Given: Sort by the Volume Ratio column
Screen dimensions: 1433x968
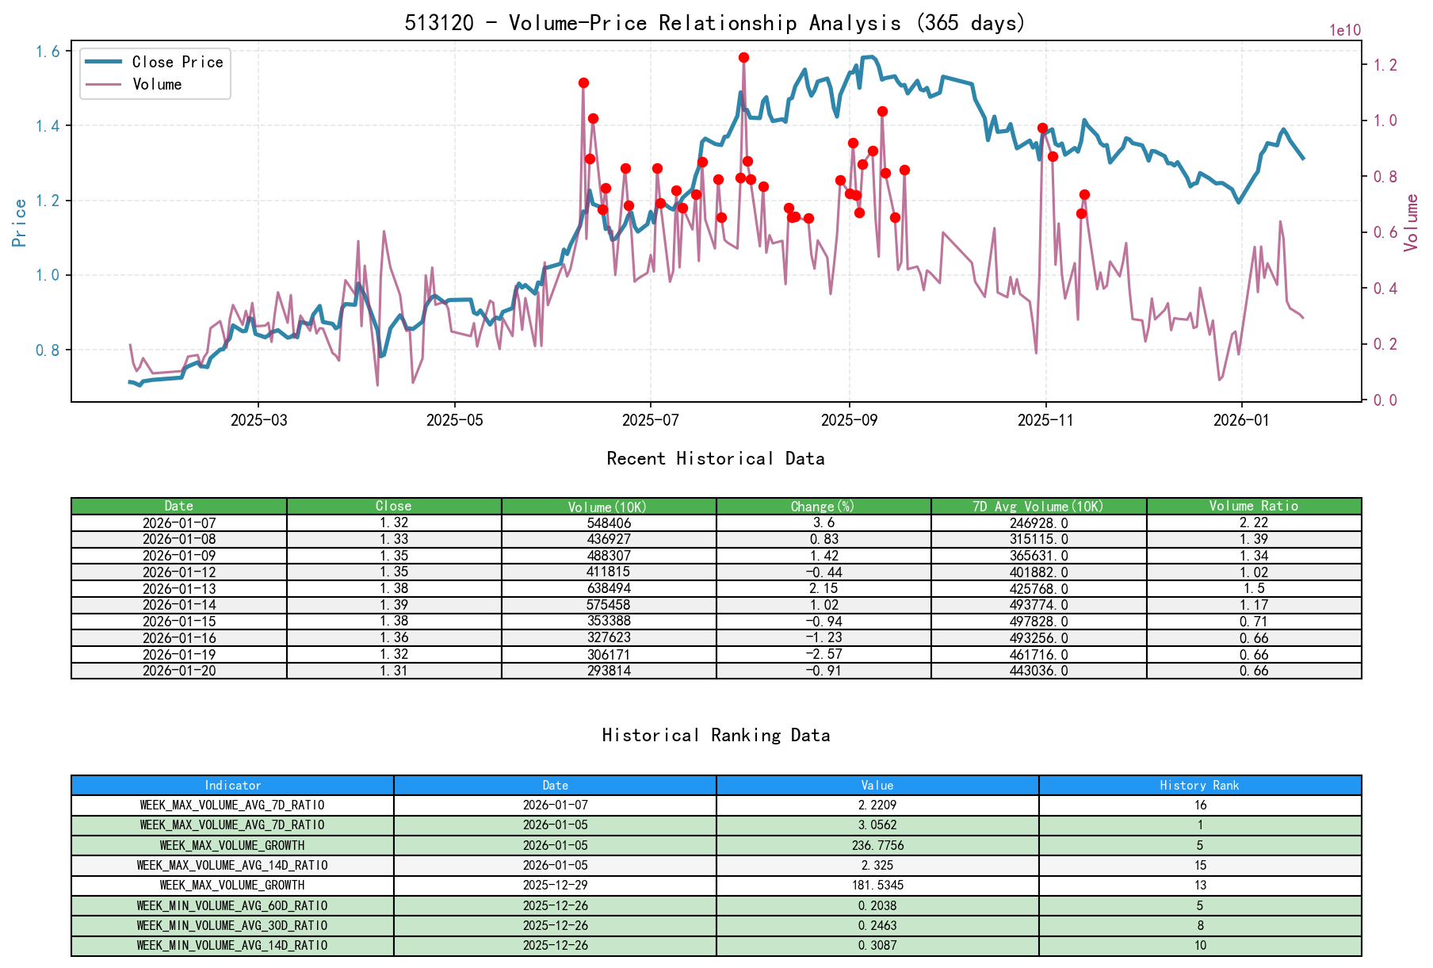Looking at the screenshot, I should (x=1252, y=505).
